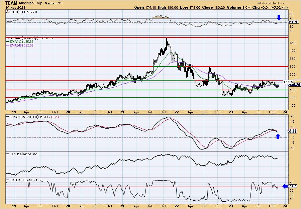The height and width of the screenshot is (209, 301).
Task: Click the 400 price axis label
Action: point(293,51)
